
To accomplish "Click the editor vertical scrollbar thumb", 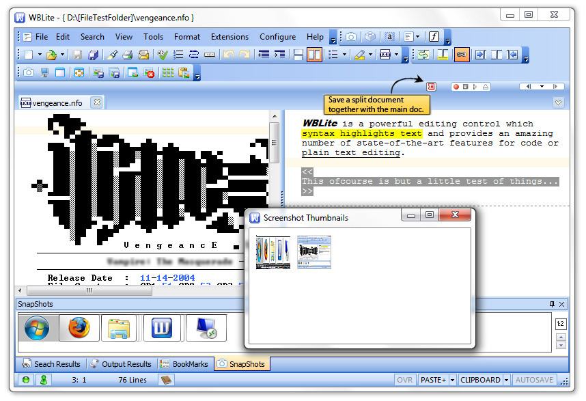I will (275, 142).
